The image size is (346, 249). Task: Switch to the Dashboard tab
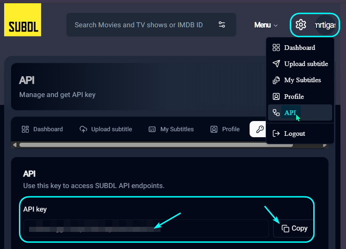click(x=42, y=129)
